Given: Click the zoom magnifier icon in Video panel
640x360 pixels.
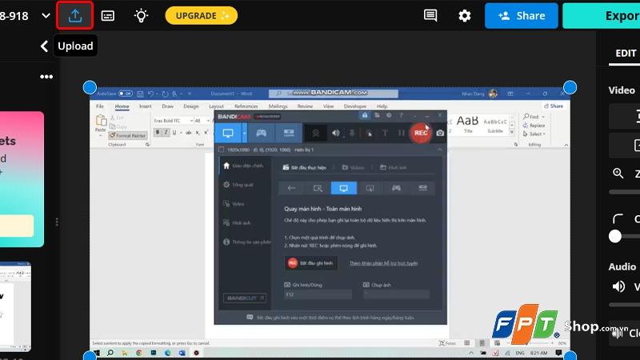Looking at the screenshot, I should click(x=618, y=173).
